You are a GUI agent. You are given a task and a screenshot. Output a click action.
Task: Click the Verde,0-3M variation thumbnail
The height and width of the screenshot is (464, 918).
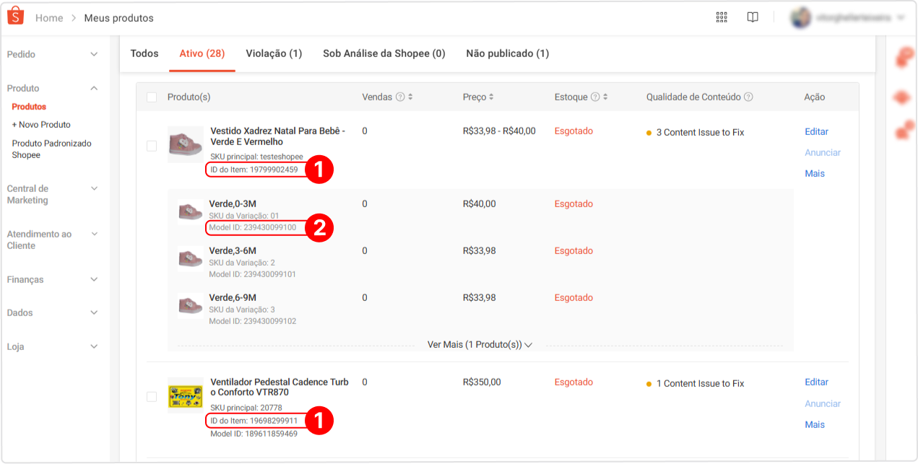click(x=190, y=212)
